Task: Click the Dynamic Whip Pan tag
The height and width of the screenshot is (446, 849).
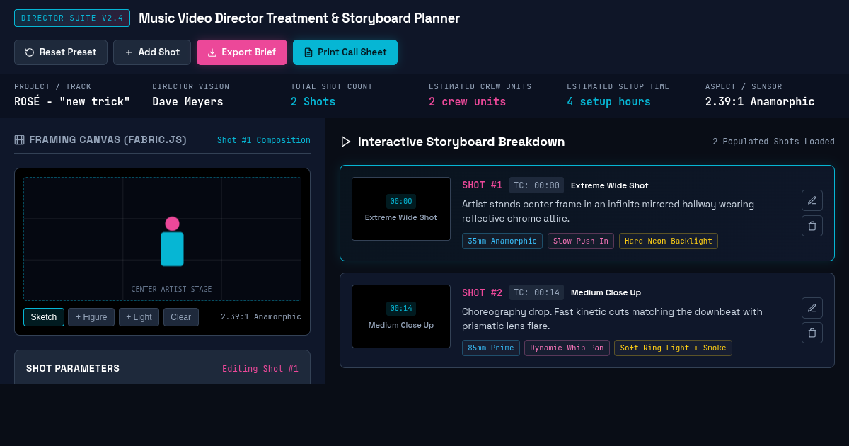Action: click(567, 348)
